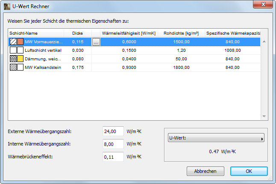Select the MW Vormauerzie... layer name
The image size is (276, 184).
tap(44, 42)
